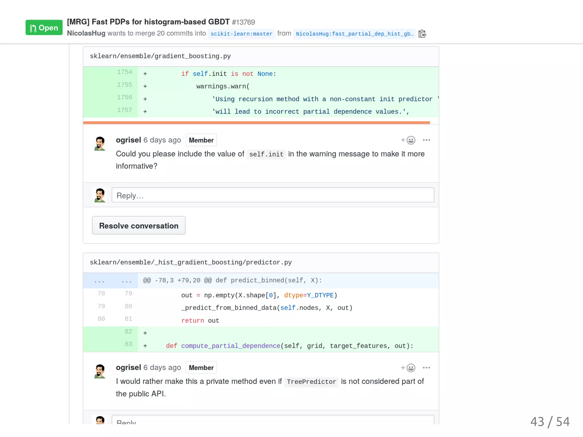583x437 pixels.
Task: Add emoji reaction to TreePredictor comment
Action: [408, 368]
